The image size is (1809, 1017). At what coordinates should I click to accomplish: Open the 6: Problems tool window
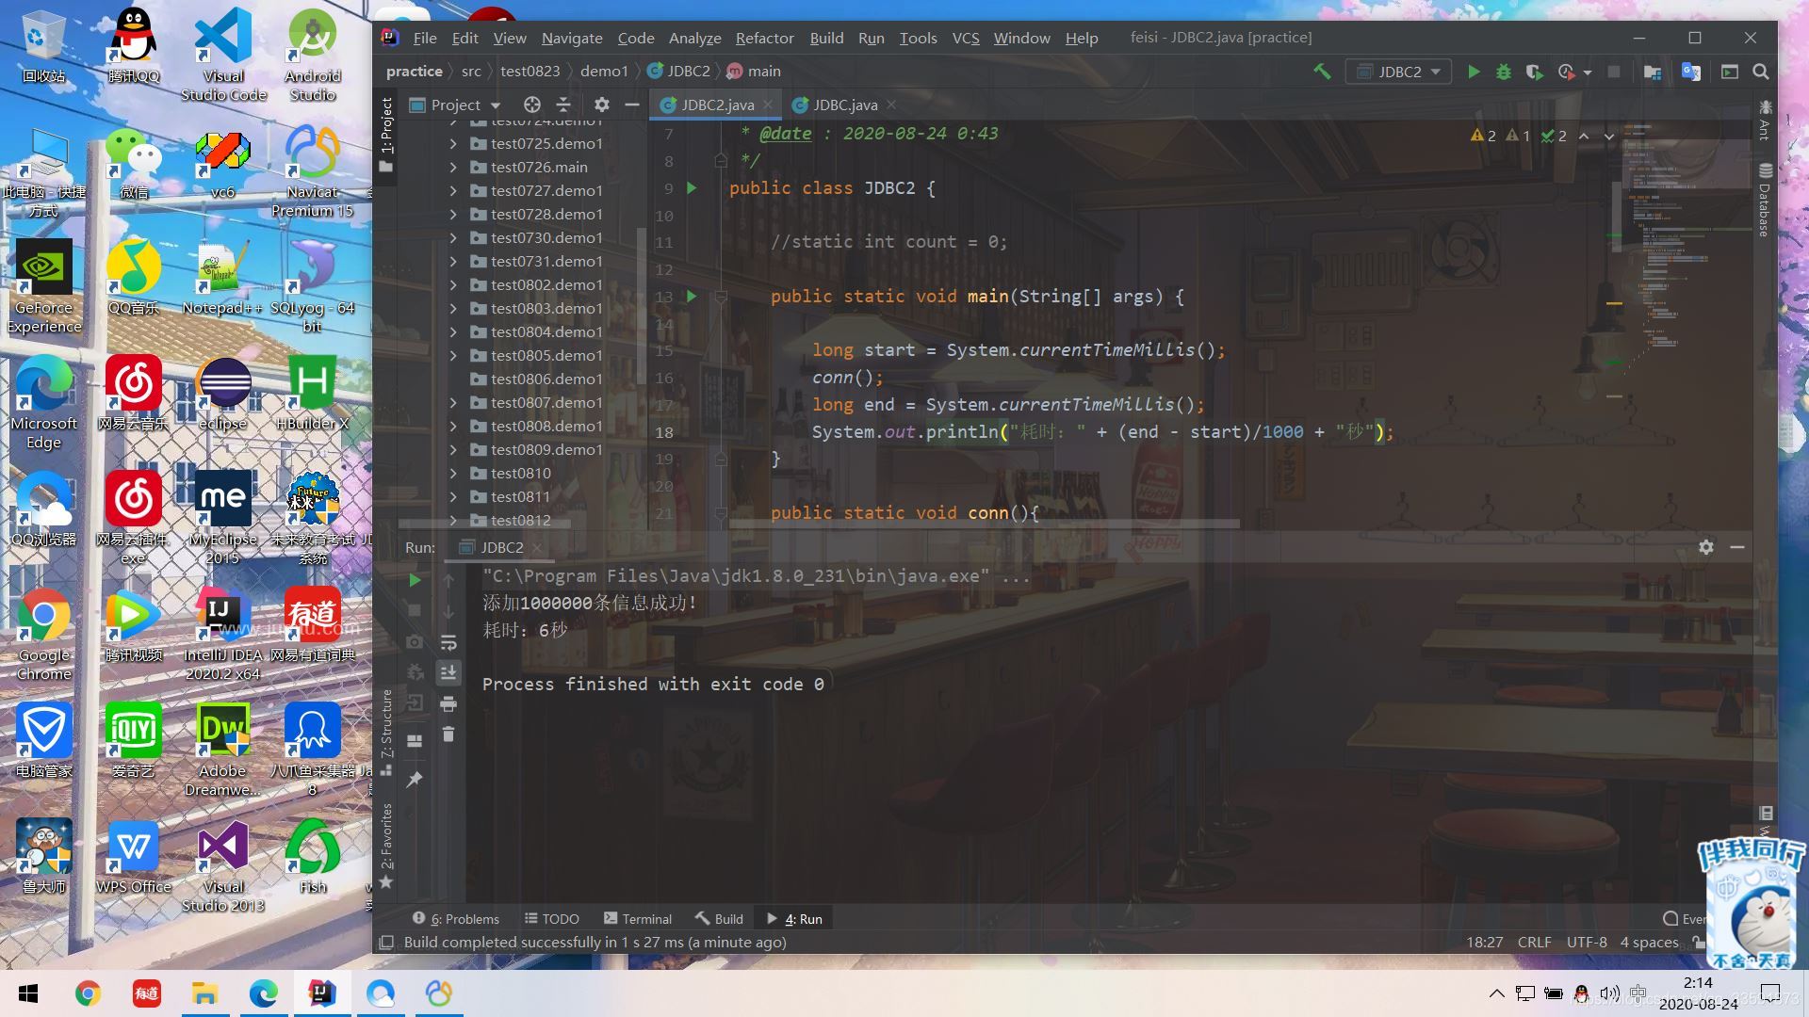tap(456, 919)
